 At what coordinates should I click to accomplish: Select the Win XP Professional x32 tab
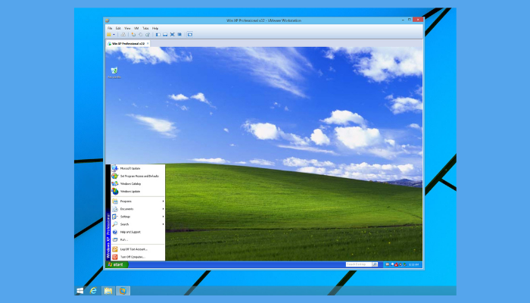click(x=128, y=44)
